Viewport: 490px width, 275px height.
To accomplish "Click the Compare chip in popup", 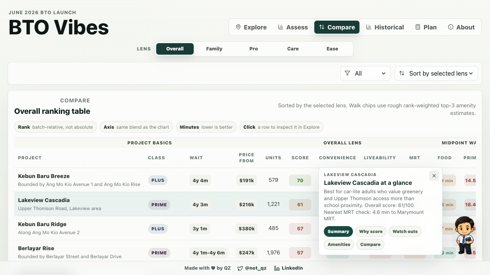I will pyautogui.click(x=370, y=244).
